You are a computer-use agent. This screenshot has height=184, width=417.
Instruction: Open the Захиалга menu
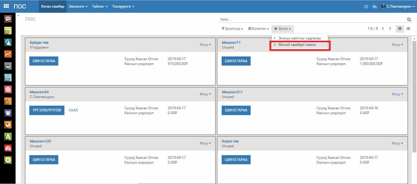pos(78,6)
